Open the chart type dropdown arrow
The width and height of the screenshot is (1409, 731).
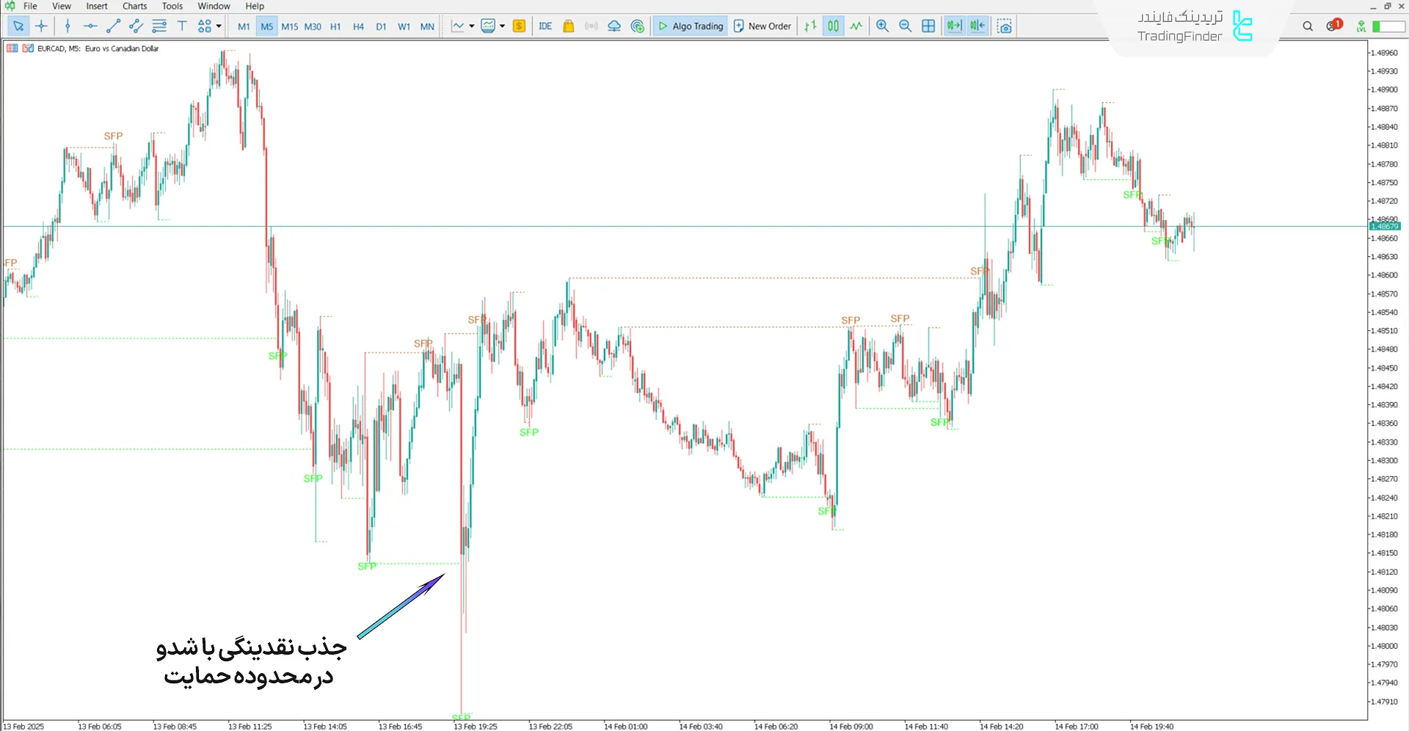(x=471, y=26)
